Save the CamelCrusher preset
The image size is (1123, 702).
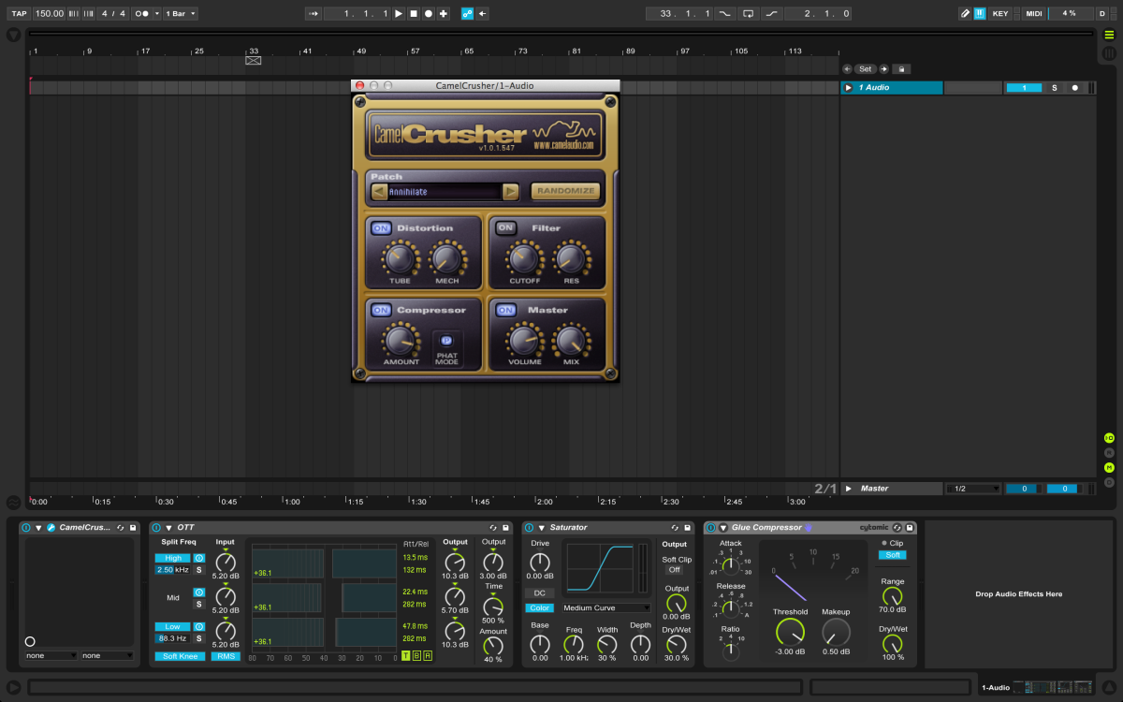(x=133, y=528)
